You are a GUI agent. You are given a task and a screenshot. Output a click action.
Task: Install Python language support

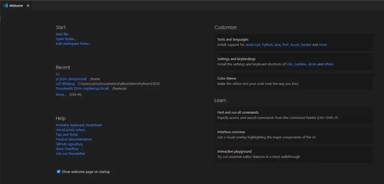(x=267, y=45)
